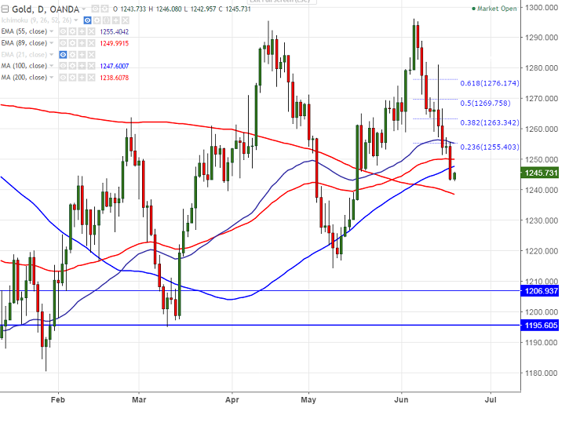
Task: Open EMA (21, close) settings gear
Action: (x=72, y=55)
